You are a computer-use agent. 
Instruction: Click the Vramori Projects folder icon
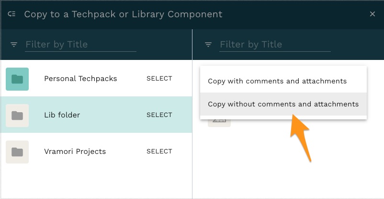tap(17, 152)
